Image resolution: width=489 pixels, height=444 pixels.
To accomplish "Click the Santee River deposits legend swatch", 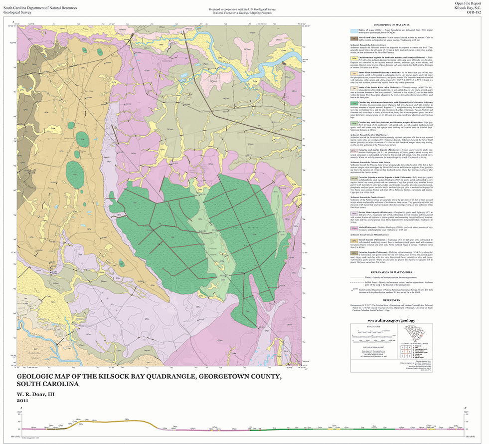I will tap(354, 73).
